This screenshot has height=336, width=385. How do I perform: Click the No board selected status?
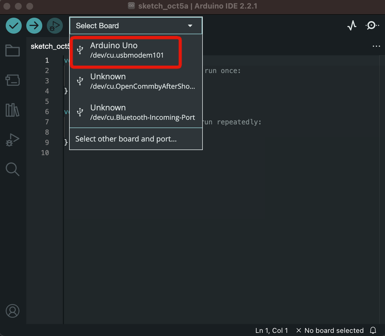pos(330,330)
